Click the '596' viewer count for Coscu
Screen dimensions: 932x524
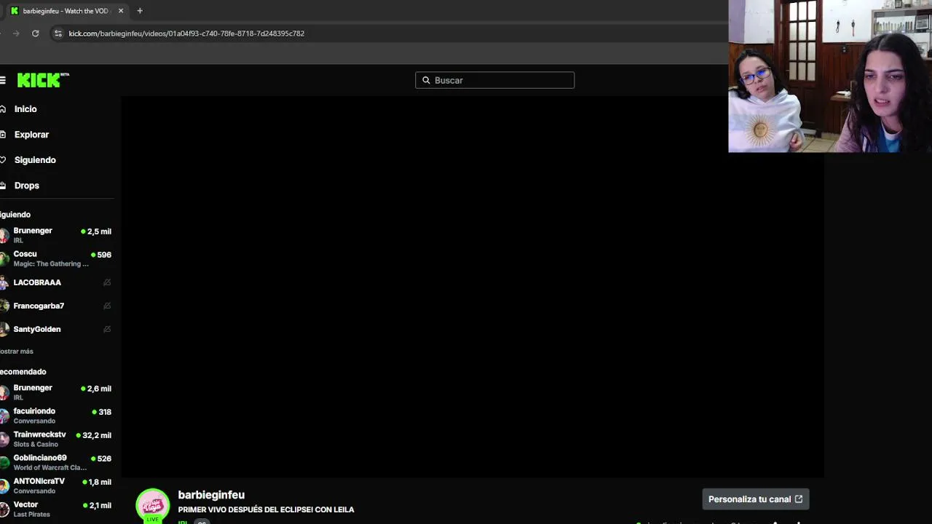(104, 255)
